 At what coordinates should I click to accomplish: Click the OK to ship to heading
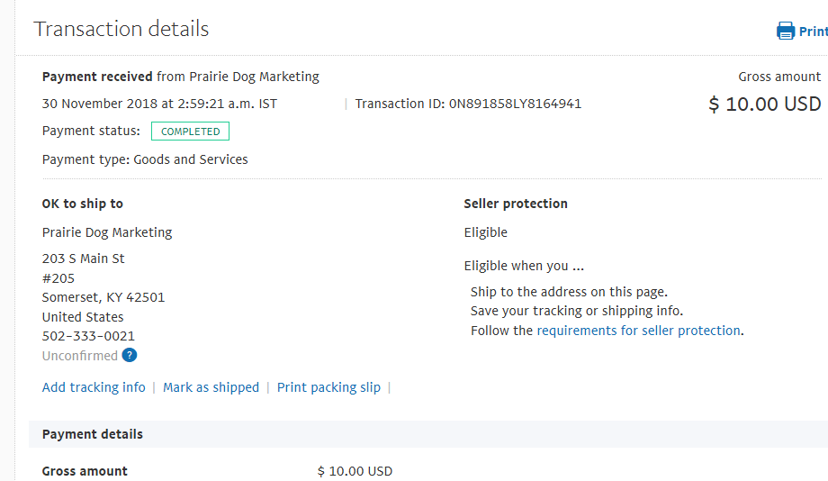83,204
